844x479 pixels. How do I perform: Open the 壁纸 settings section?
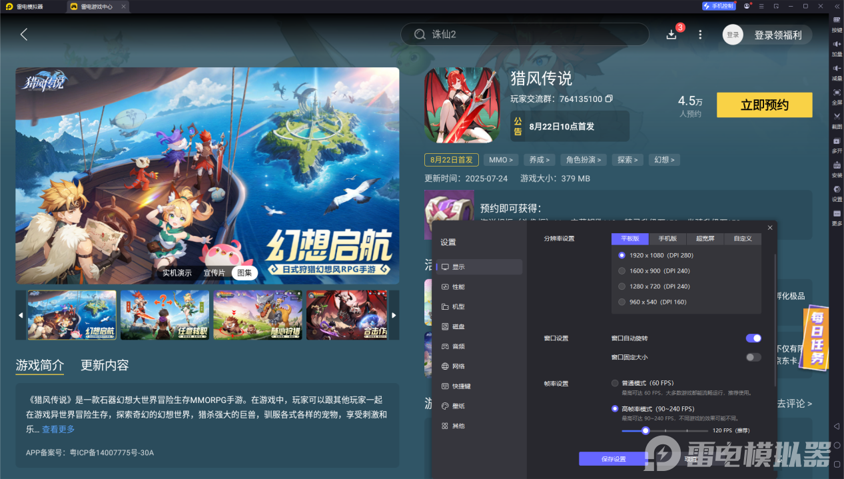(479, 406)
